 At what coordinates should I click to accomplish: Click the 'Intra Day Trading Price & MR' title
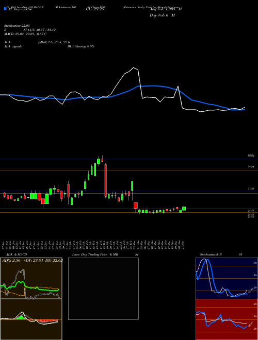coord(95,254)
